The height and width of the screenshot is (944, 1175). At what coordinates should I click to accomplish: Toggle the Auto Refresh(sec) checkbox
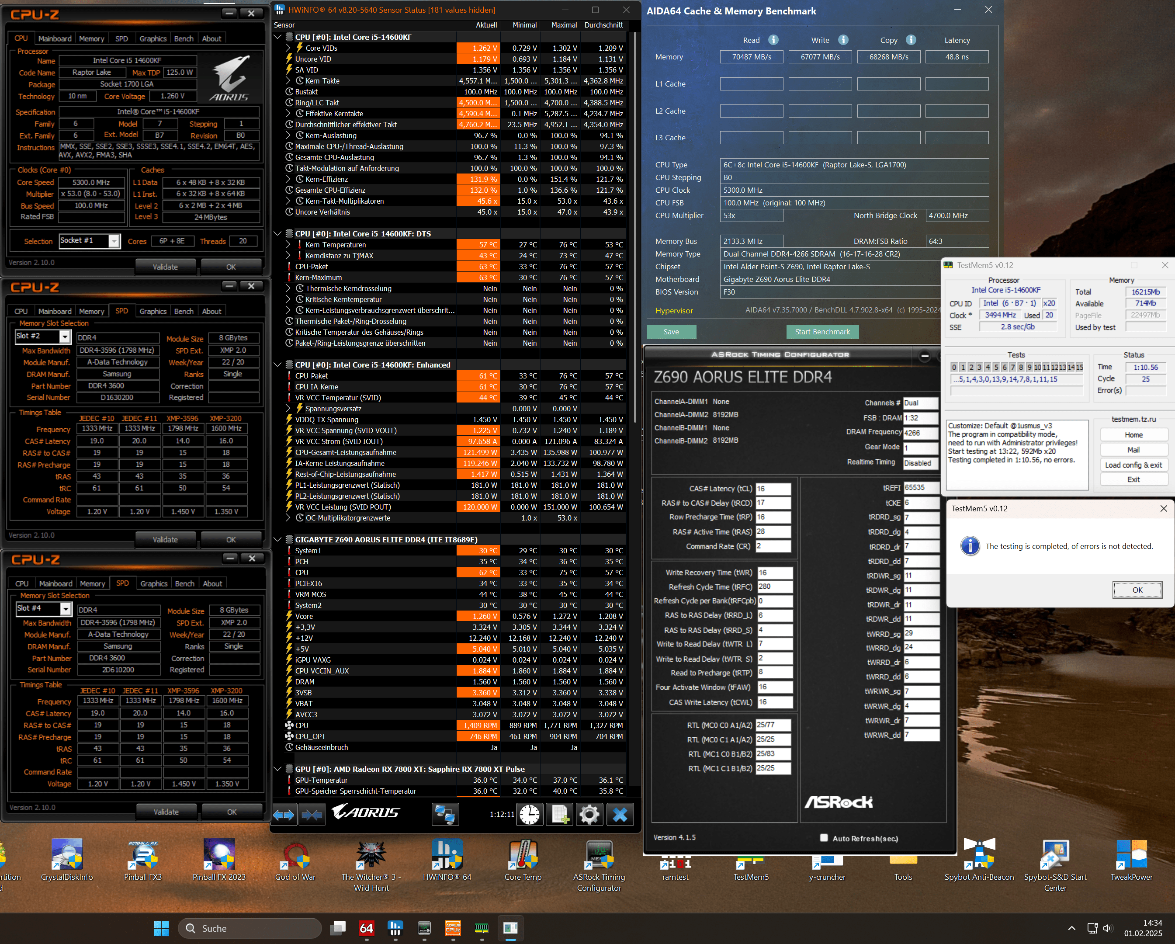tap(824, 838)
